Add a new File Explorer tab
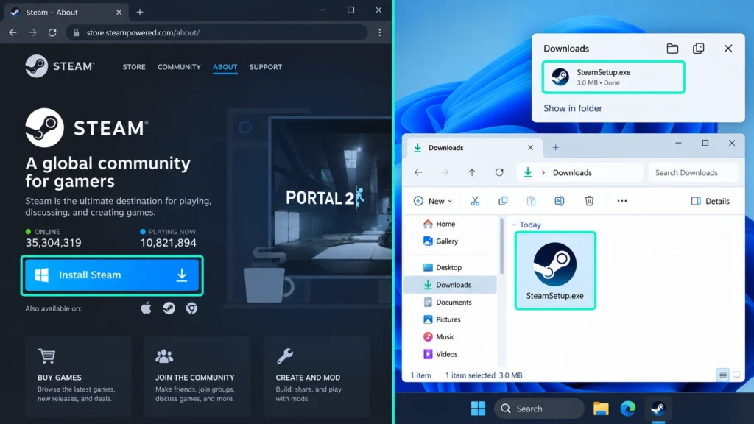The height and width of the screenshot is (424, 754). (555, 147)
